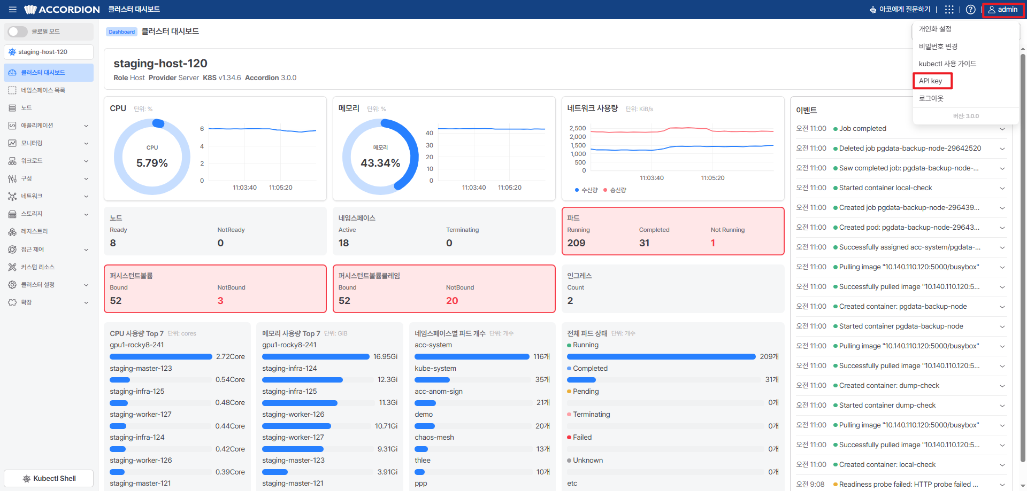Click the admin user button

click(x=1003, y=10)
